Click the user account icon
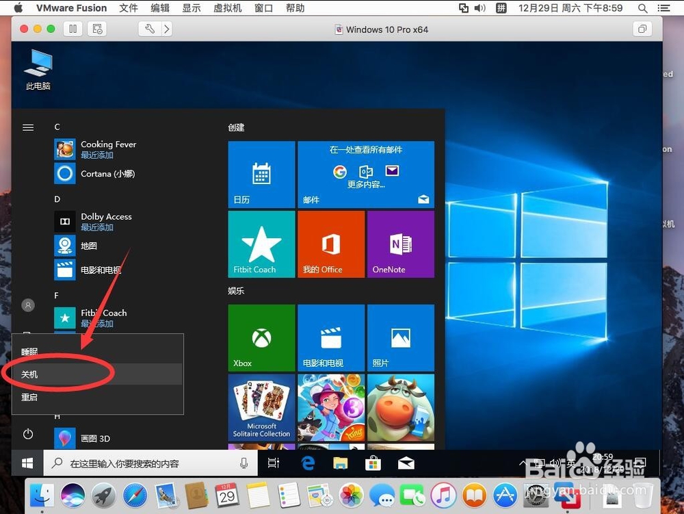 [x=28, y=305]
